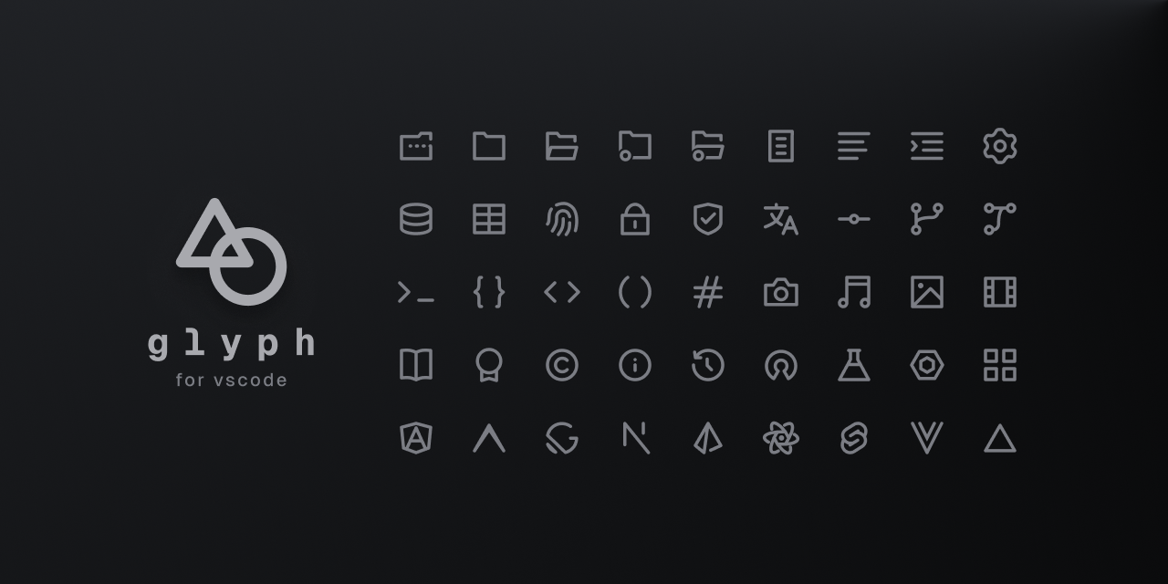
Task: Pick the React atom logo icon
Action: 781,438
